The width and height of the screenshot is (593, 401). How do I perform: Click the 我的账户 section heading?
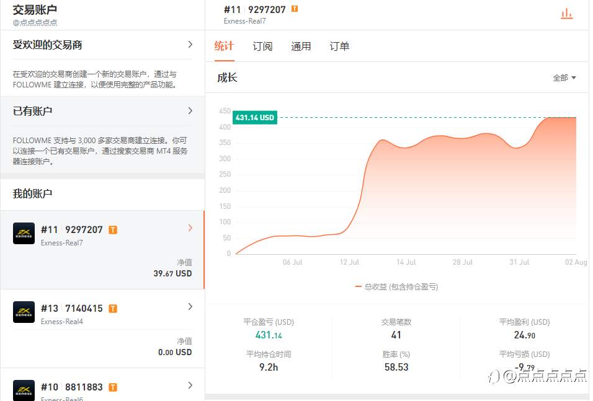(32, 193)
